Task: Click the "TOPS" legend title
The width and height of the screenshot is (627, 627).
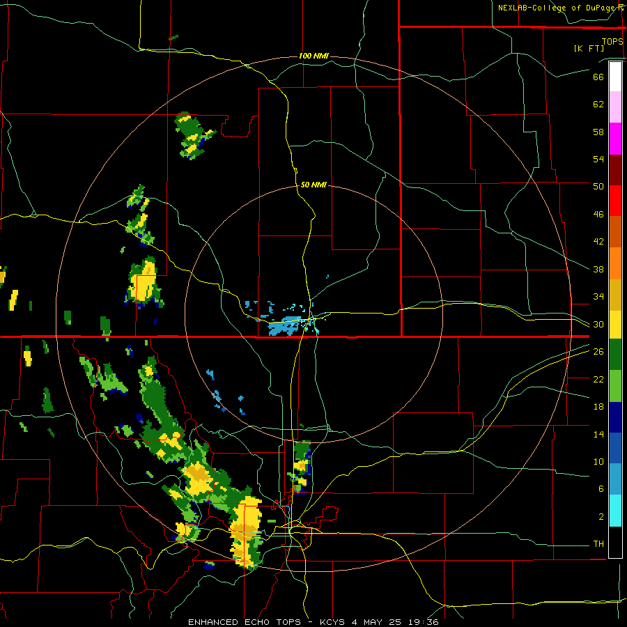Action: tap(612, 42)
